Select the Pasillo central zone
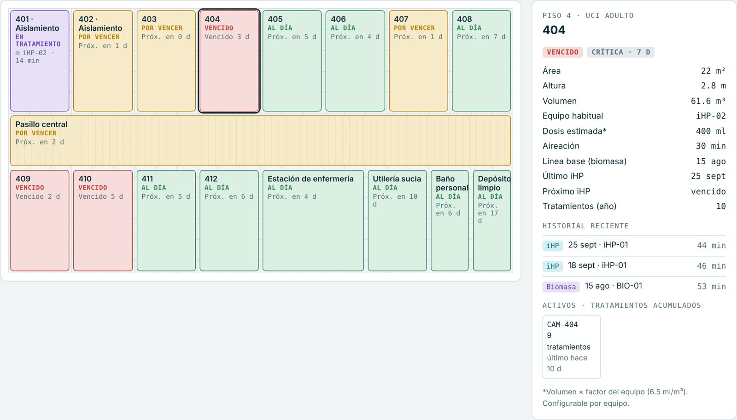737x420 pixels. 261,140
